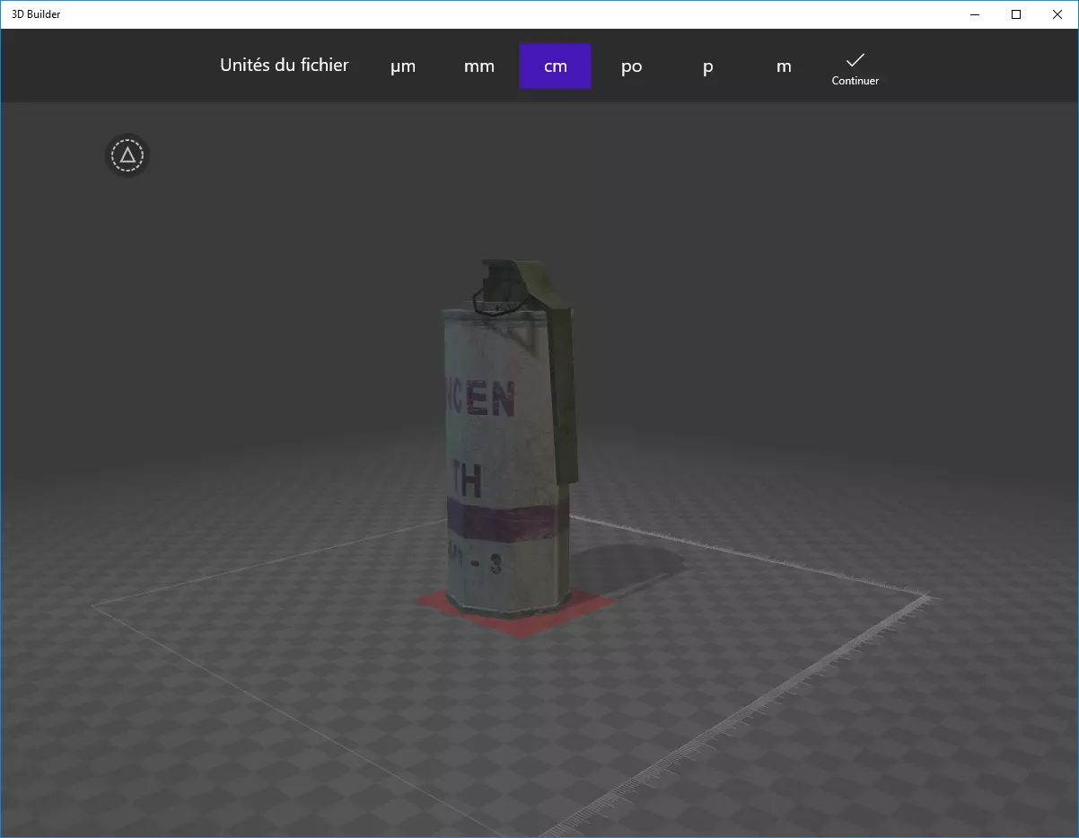This screenshot has width=1079, height=838.
Task: Select the m file unit
Action: (x=785, y=66)
